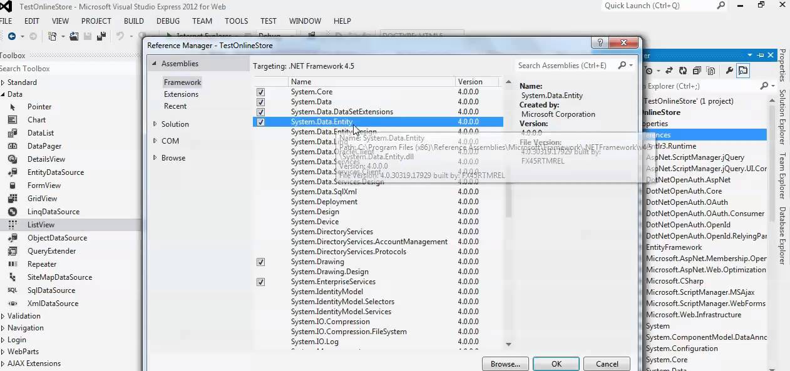Click the Pointer icon in Toolbox
This screenshot has height=371, width=790.
(13, 107)
